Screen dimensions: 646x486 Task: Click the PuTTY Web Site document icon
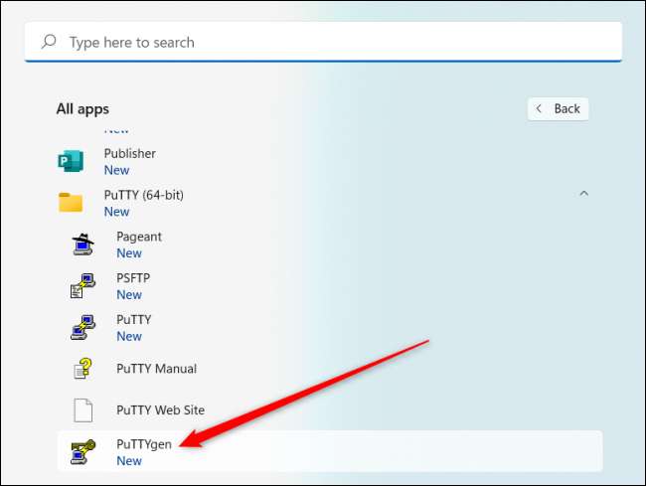point(82,410)
